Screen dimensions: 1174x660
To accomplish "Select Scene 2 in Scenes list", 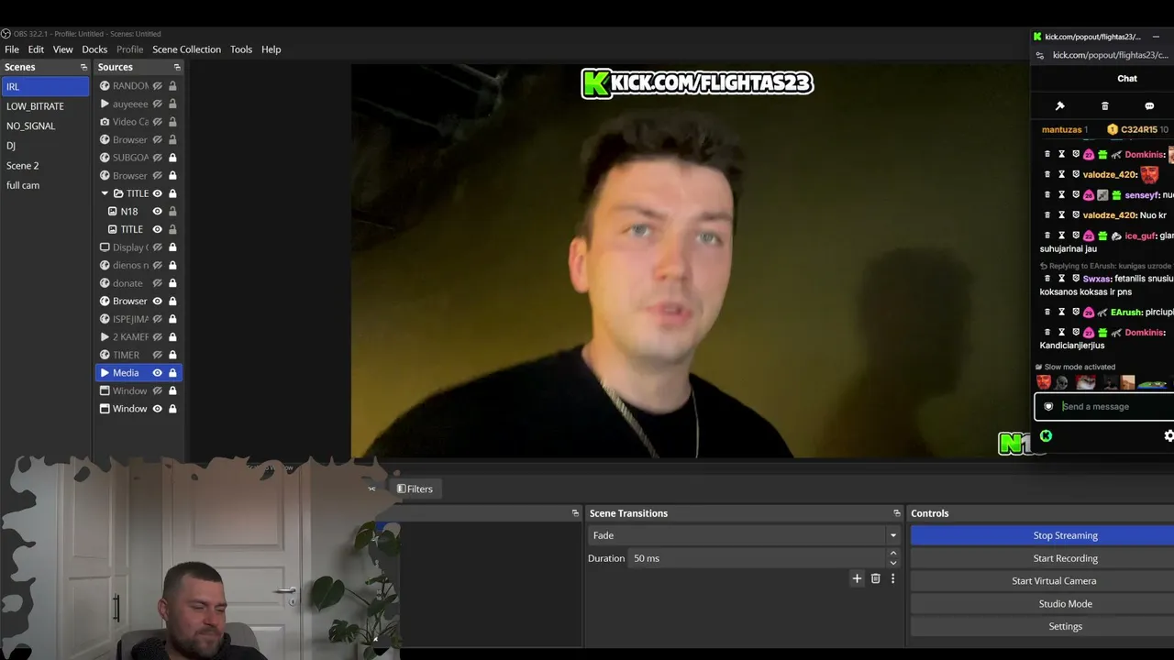I will (45, 166).
